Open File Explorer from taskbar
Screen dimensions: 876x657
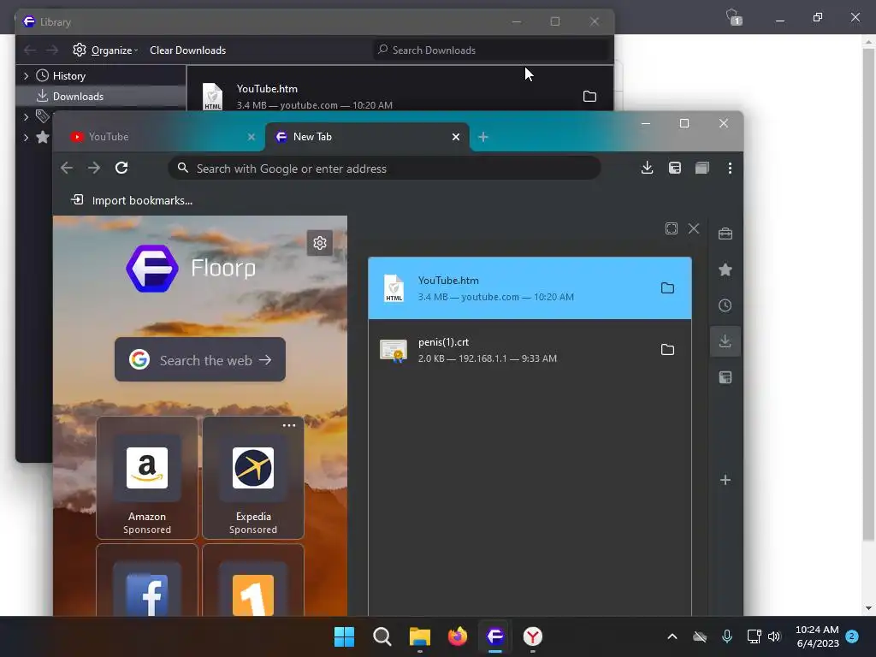[x=419, y=636]
